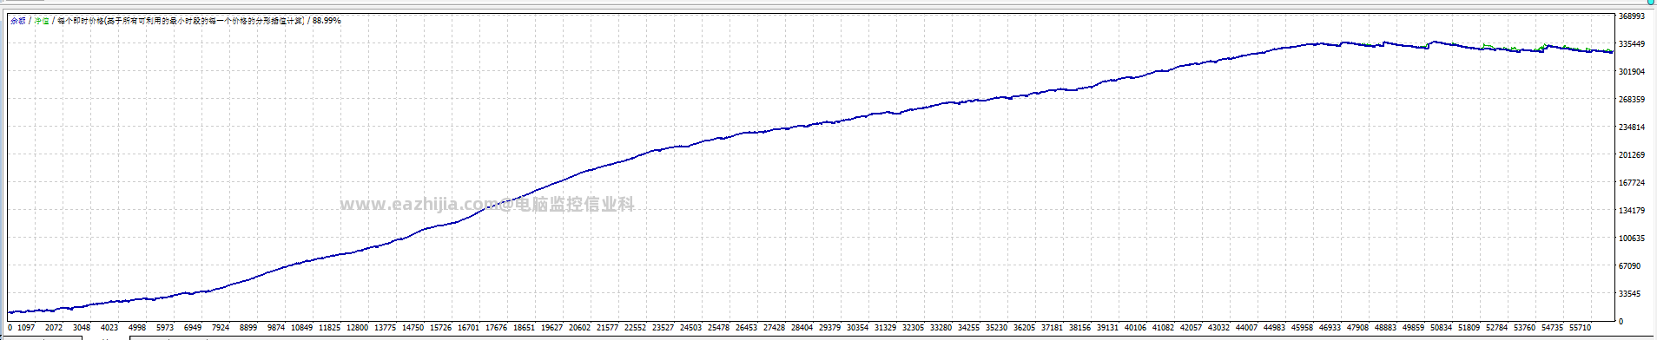Click the 2072 x-axis label
This screenshot has width=1657, height=340.
tap(54, 328)
